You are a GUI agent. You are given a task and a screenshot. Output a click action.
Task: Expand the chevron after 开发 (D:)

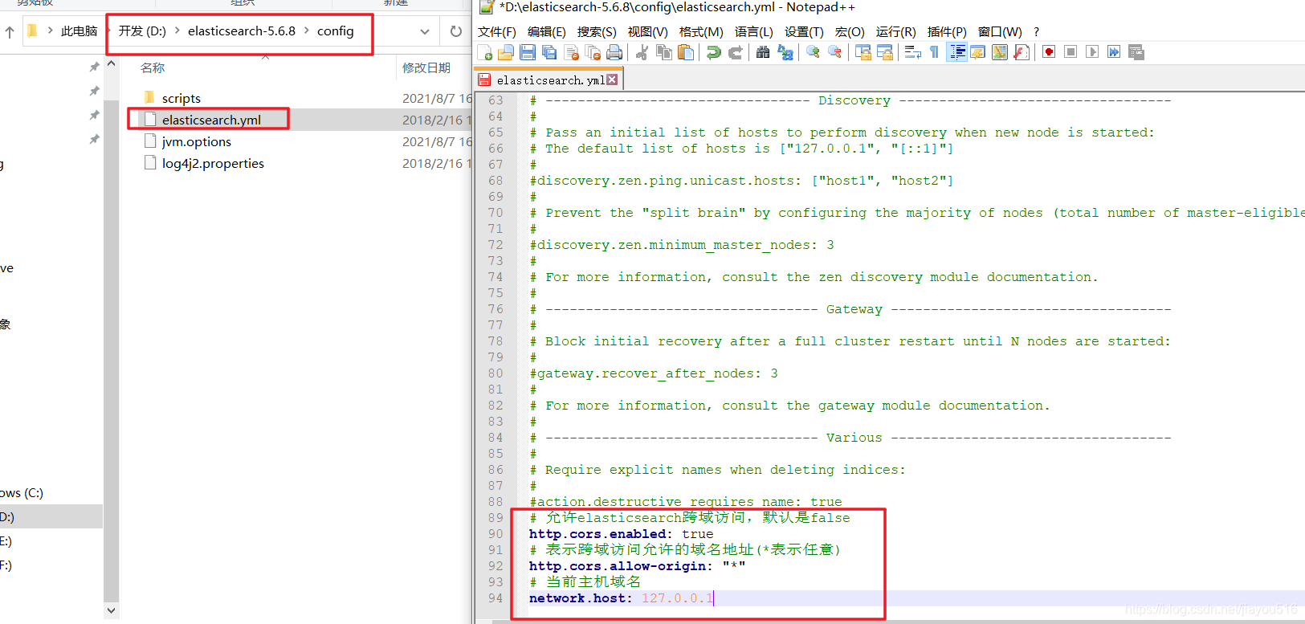pyautogui.click(x=177, y=31)
